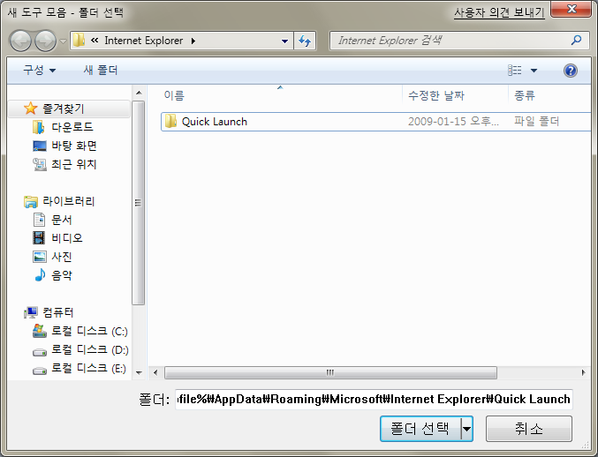The image size is (598, 457).
Task: Click the Forward navigation arrow
Action: tap(45, 41)
